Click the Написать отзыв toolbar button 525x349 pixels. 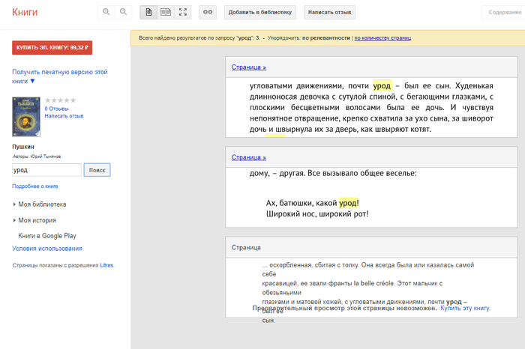pos(331,13)
